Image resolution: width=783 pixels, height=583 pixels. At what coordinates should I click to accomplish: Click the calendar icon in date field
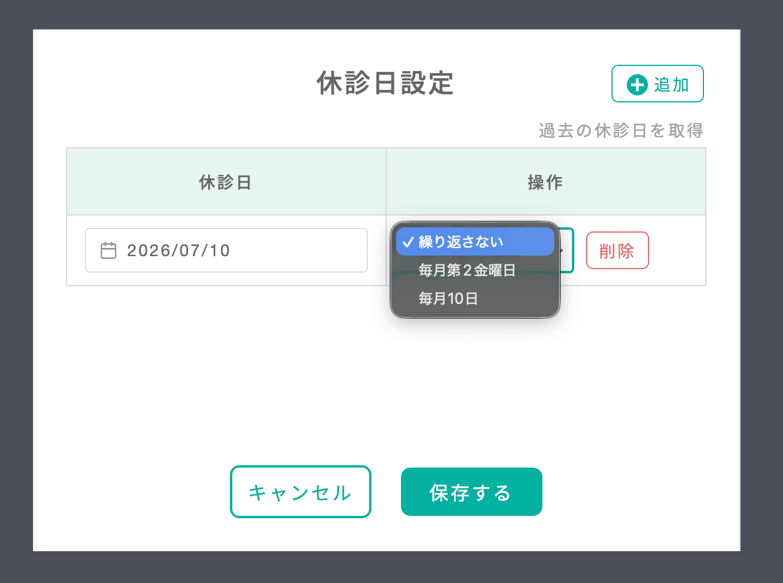pos(108,250)
